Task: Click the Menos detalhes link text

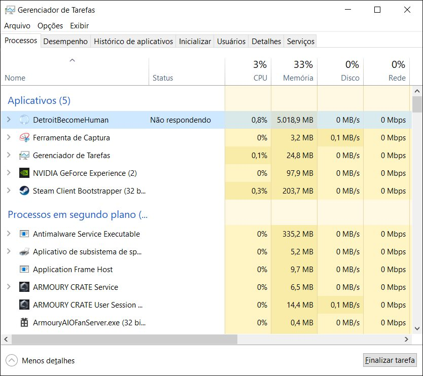Action: (x=48, y=361)
